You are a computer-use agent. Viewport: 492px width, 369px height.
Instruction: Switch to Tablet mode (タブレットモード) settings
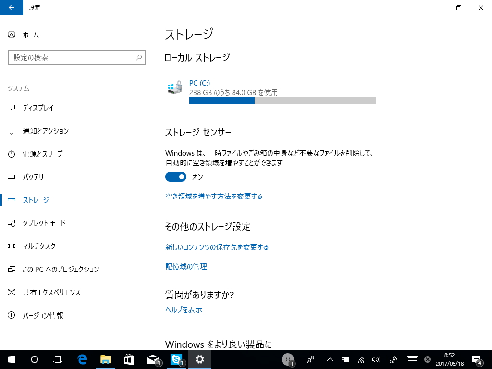pos(43,223)
